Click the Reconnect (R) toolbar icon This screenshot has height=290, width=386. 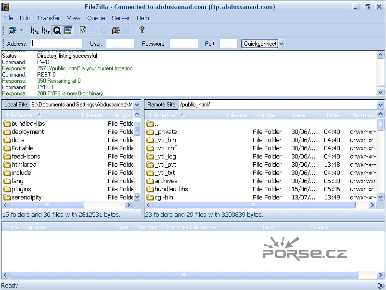pos(127,31)
